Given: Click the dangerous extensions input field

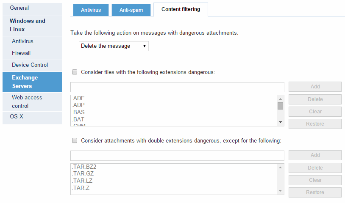Looking at the screenshot, I should (177, 87).
